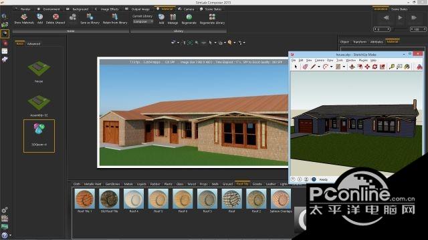The height and width of the screenshot is (240, 428).
Task: Click the Add material icon in Scene group
Action: (x=40, y=17)
